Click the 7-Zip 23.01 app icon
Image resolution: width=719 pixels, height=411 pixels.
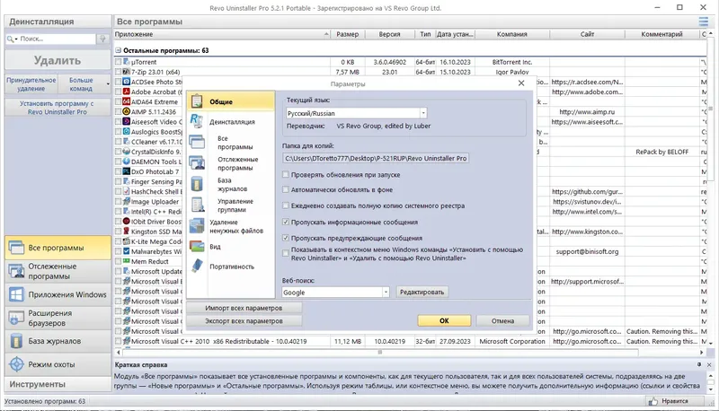tap(127, 72)
